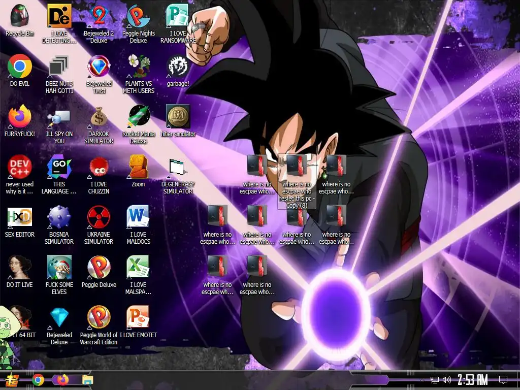Launch Firefox from the taskbar
Viewport: 520px width, 390px height.
[x=62, y=380]
